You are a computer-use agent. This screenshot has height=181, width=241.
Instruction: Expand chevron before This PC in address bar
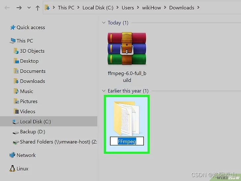54,7
